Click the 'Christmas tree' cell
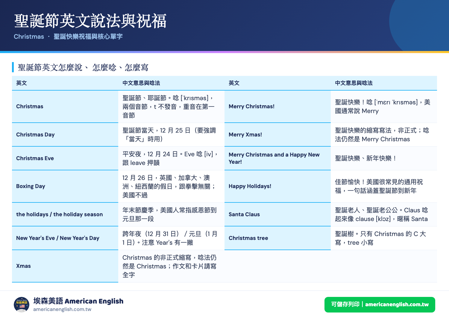The image size is (449, 320). click(277, 238)
